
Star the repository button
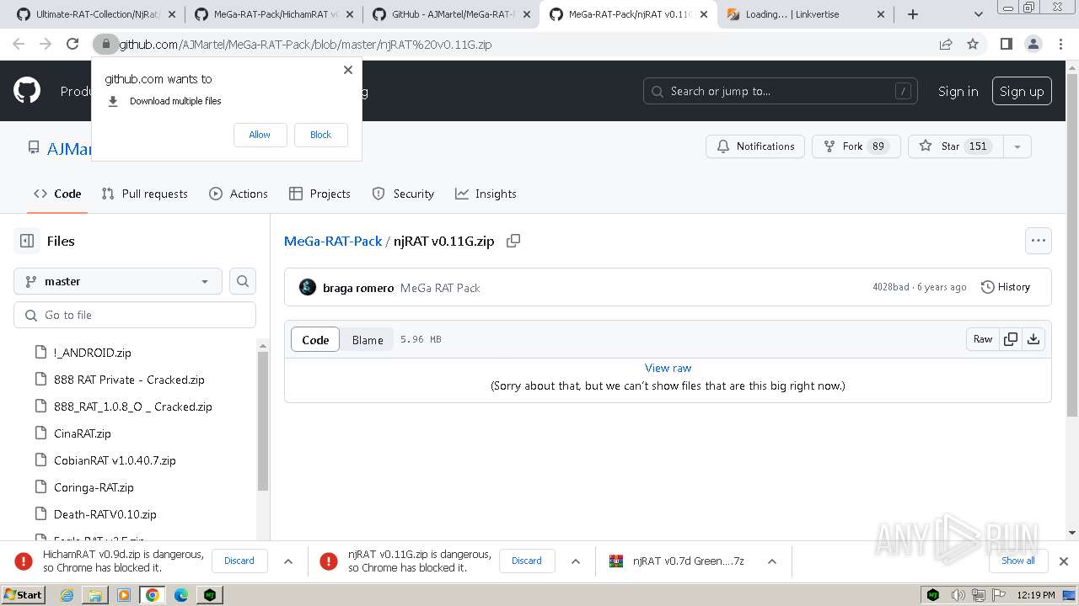(957, 146)
